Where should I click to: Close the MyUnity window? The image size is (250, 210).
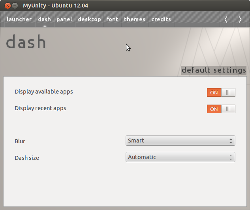(x=6, y=6)
